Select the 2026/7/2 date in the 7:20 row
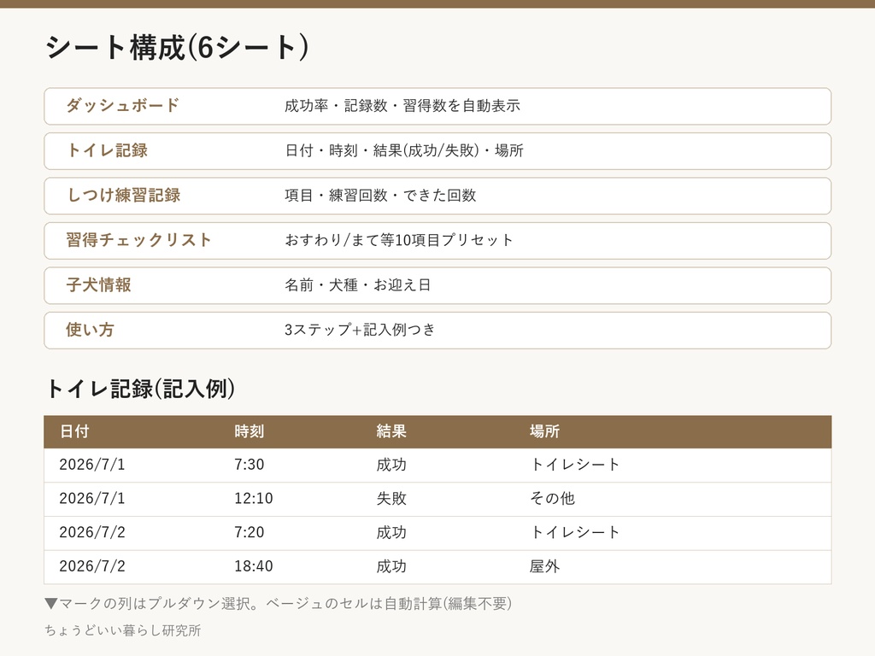875x656 pixels. point(92,533)
